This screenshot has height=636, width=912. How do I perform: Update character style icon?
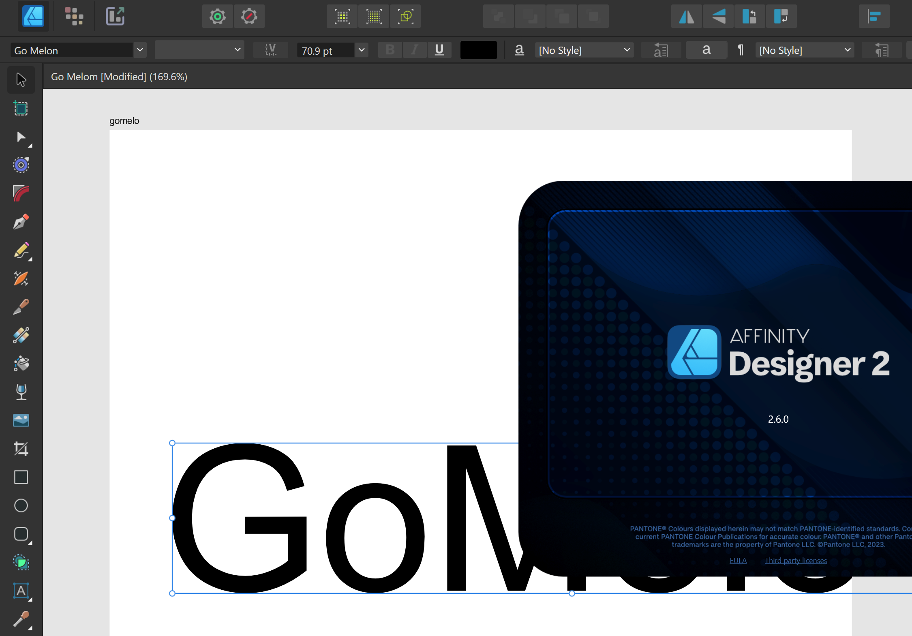[661, 50]
